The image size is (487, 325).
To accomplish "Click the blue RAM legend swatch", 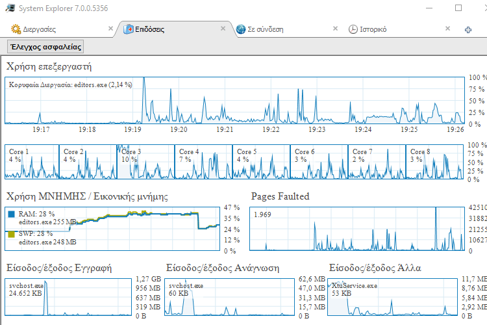I will pos(10,213).
